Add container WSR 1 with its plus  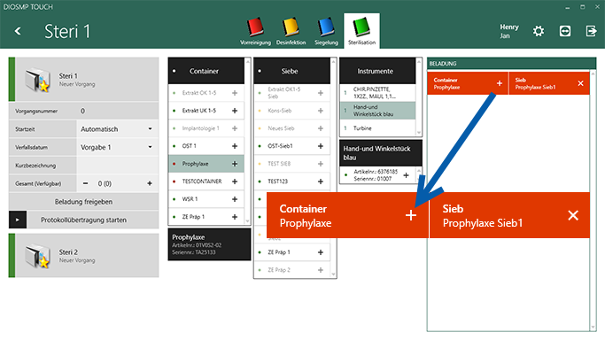coord(235,199)
